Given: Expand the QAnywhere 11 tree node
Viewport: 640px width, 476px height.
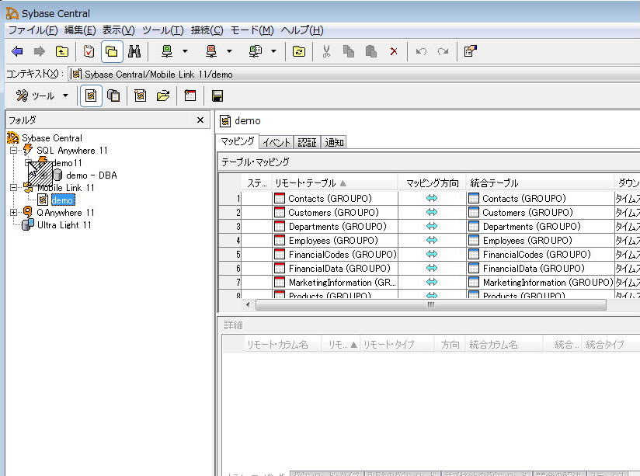Looking at the screenshot, I should click(13, 213).
